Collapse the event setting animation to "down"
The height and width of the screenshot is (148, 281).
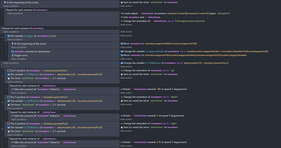pyautogui.click(x=2, y=103)
